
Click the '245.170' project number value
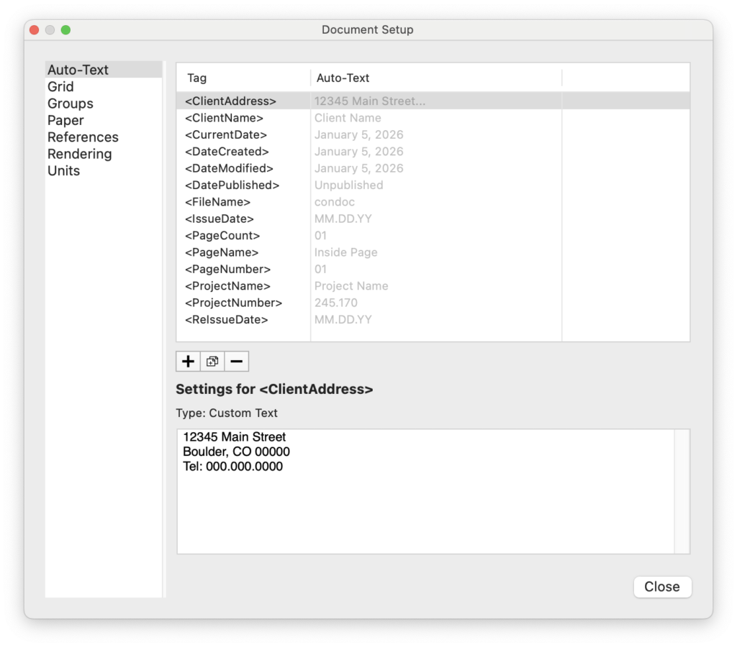pyautogui.click(x=335, y=303)
